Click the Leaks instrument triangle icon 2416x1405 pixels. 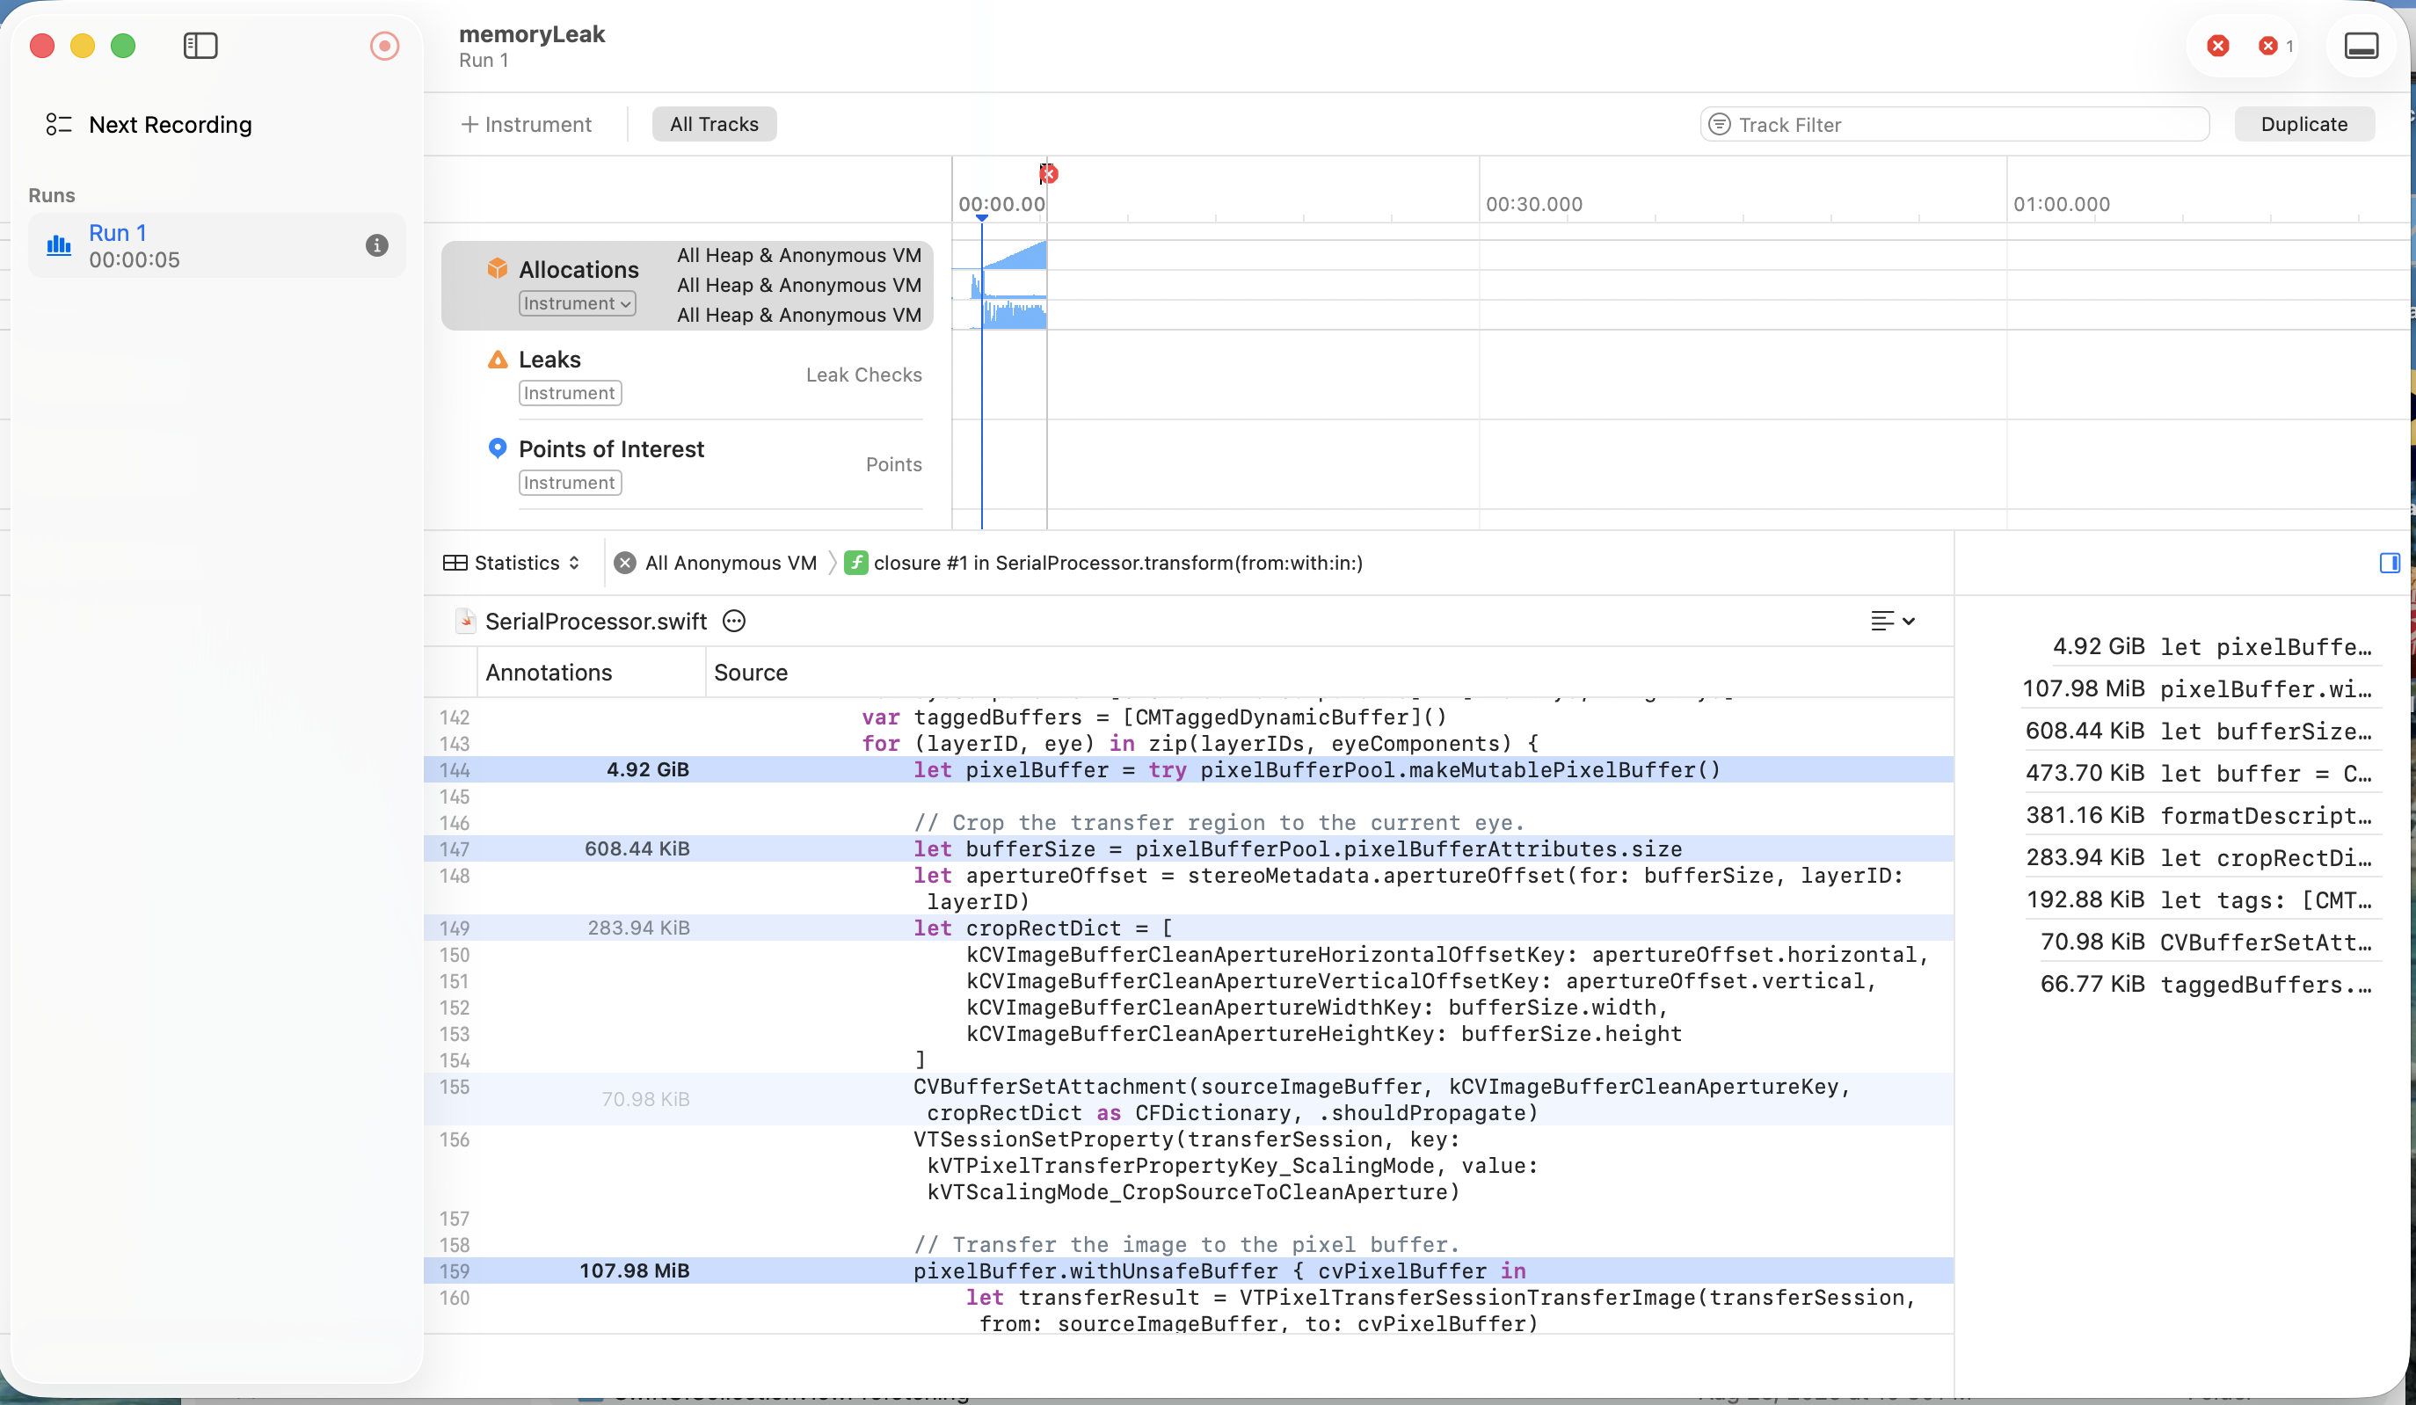click(x=497, y=360)
